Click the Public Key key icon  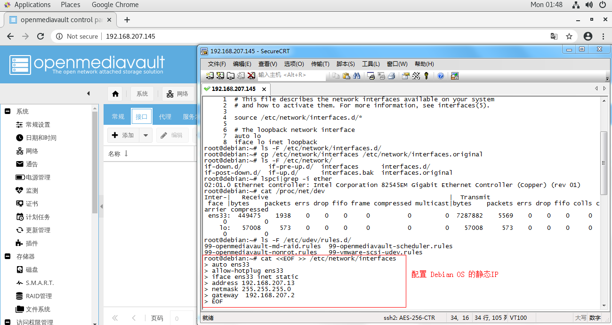coord(427,75)
